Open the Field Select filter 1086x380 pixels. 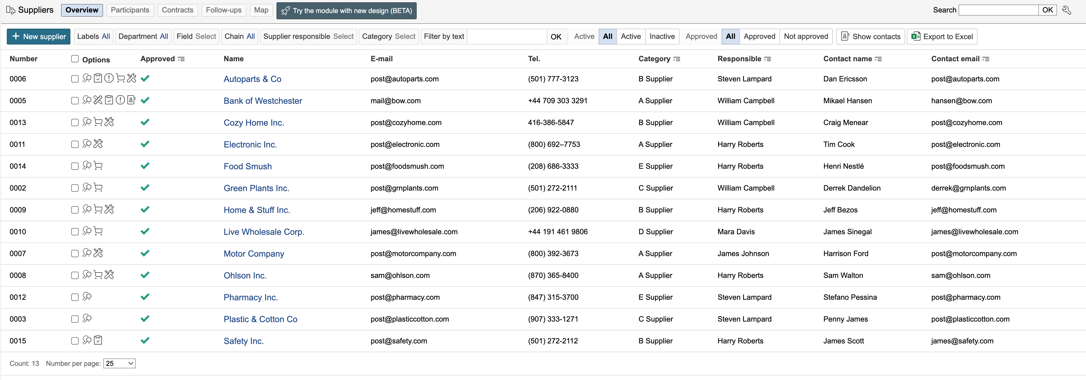coord(196,36)
